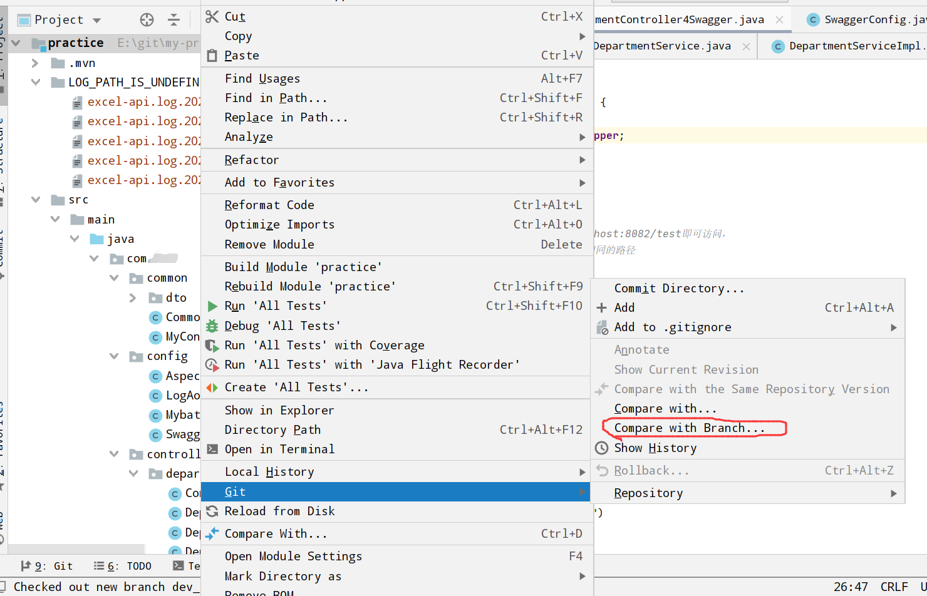The height and width of the screenshot is (596, 927).
Task: Click the CRLF line separator in status bar
Action: (x=894, y=587)
